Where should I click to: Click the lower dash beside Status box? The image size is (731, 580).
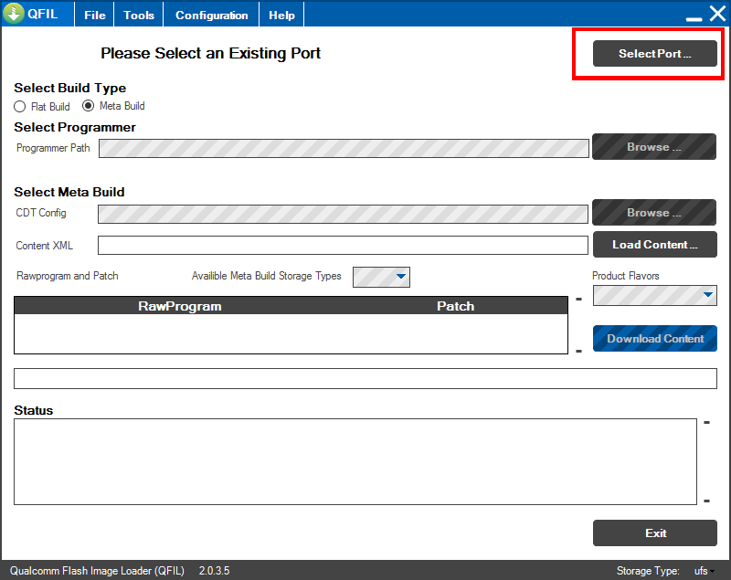(x=706, y=501)
